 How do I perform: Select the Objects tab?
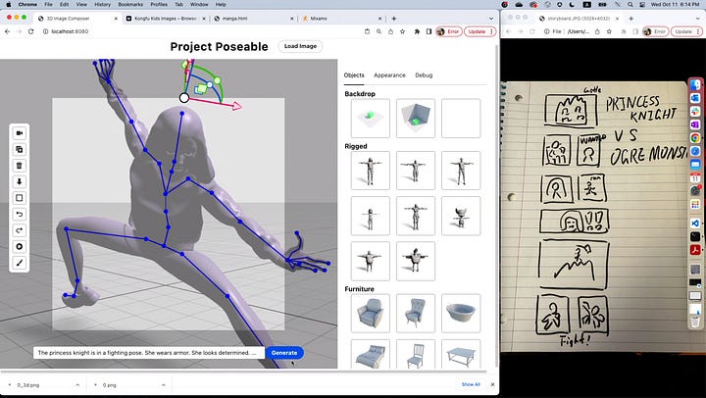(x=354, y=75)
